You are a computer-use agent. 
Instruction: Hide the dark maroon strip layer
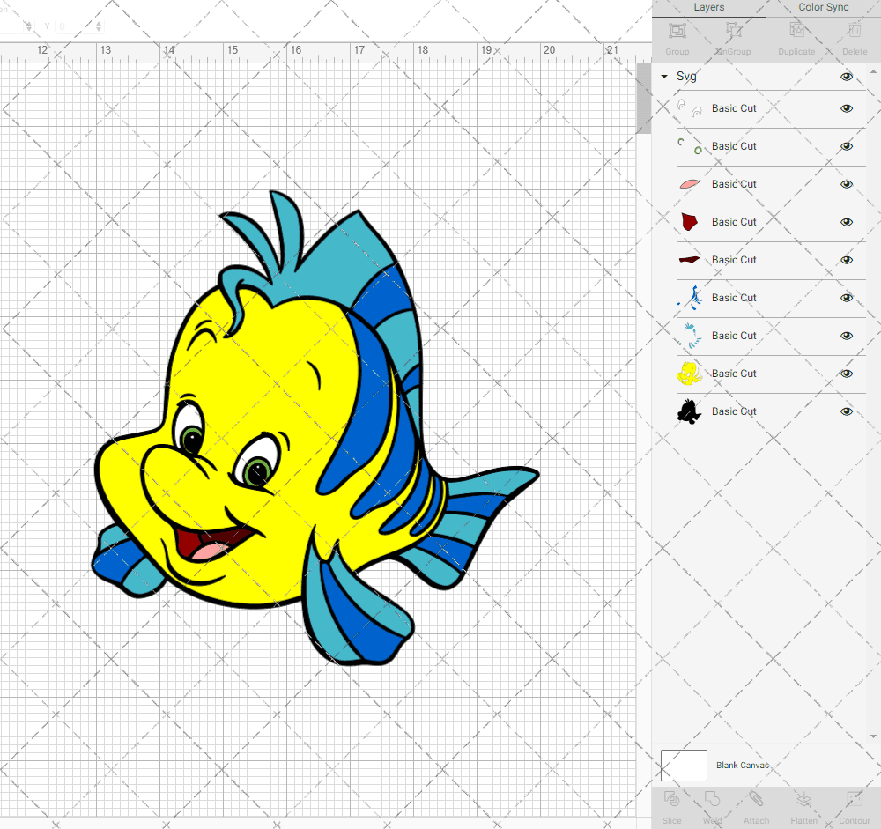(847, 260)
